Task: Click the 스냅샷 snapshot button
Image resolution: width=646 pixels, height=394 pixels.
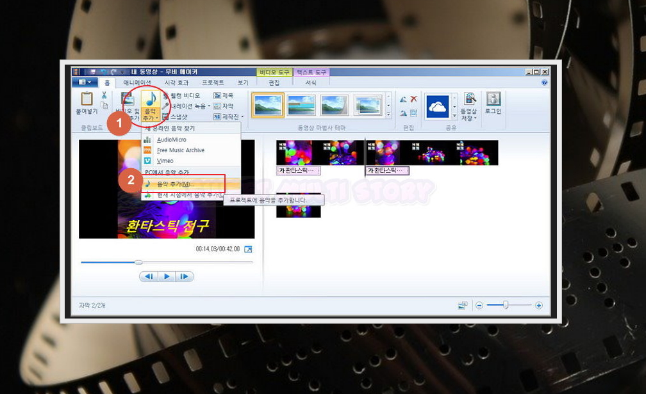Action: click(x=175, y=117)
